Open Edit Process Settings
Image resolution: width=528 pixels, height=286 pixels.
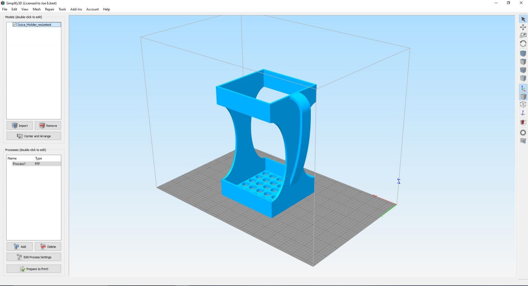33,257
